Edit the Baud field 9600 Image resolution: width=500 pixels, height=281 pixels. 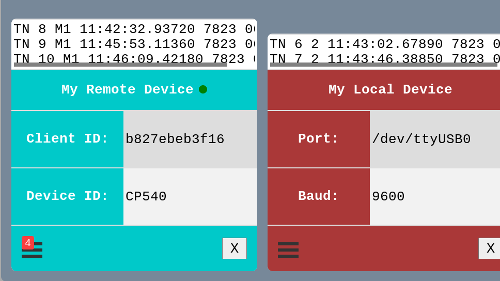pos(435,196)
